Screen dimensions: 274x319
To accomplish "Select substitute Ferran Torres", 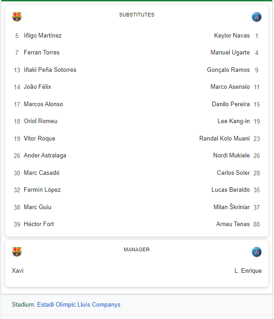I will point(42,53).
